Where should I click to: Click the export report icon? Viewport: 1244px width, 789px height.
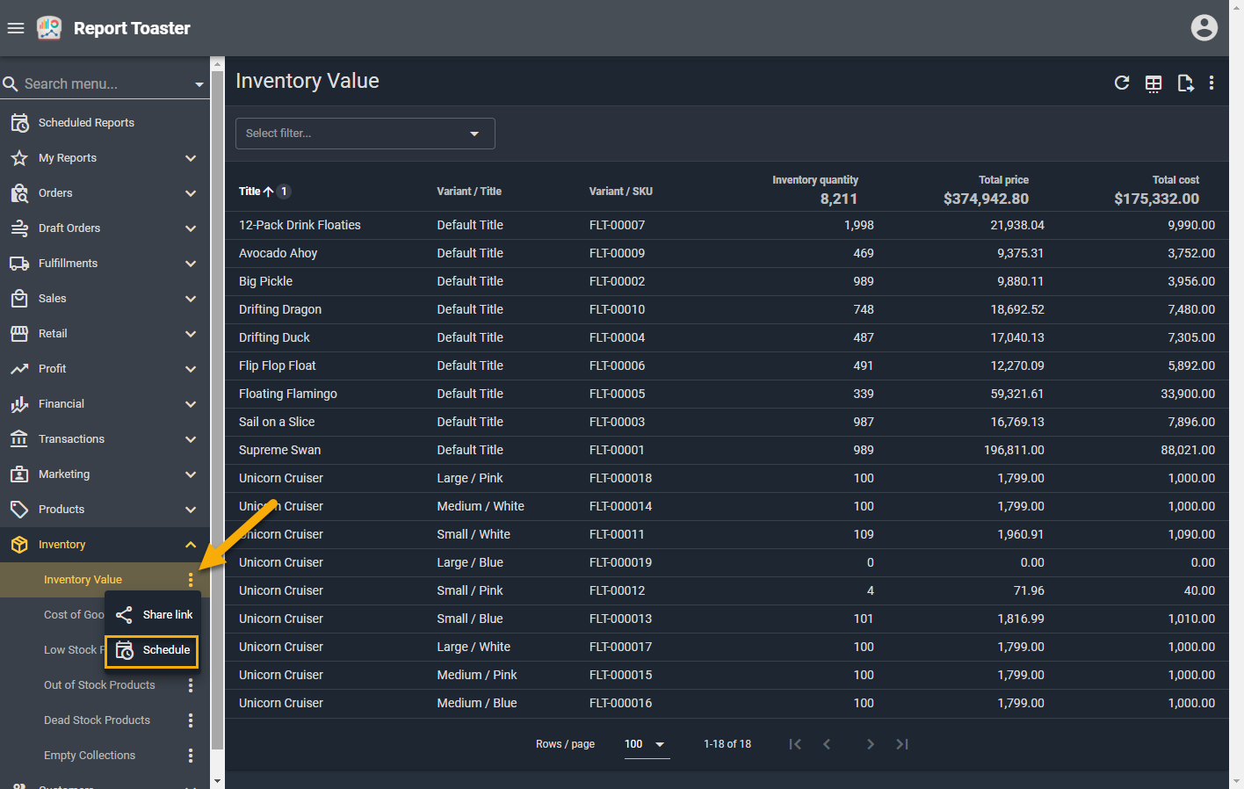[1184, 83]
